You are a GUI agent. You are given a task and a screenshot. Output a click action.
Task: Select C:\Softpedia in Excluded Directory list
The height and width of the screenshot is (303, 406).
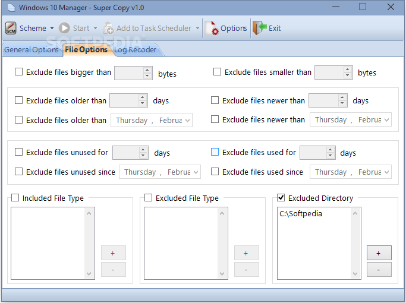[x=301, y=214]
